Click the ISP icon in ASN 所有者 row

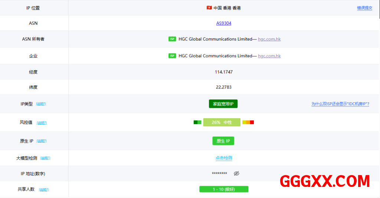172,39
